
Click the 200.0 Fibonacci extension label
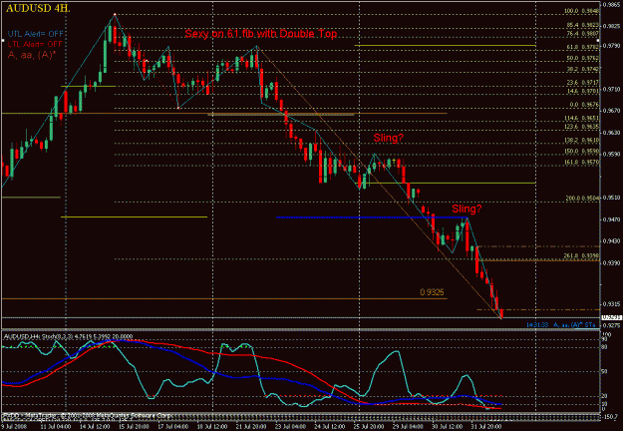[x=582, y=198]
